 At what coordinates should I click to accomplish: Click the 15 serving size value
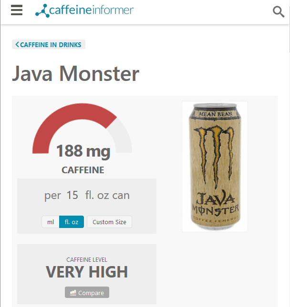click(72, 195)
